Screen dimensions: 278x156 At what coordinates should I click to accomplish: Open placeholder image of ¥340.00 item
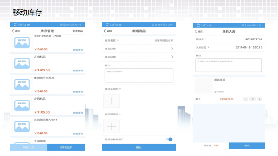click(22, 127)
